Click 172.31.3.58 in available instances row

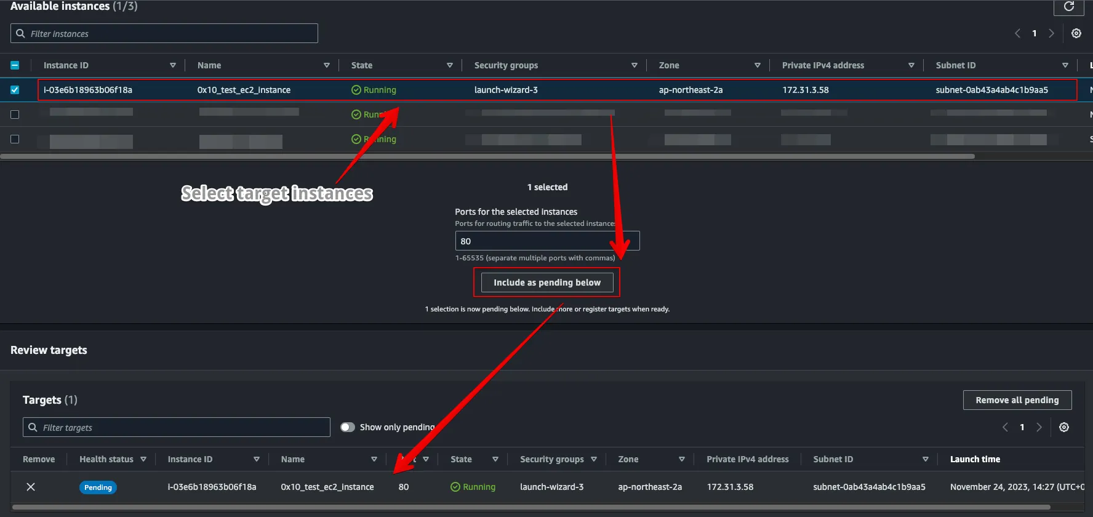tap(806, 90)
